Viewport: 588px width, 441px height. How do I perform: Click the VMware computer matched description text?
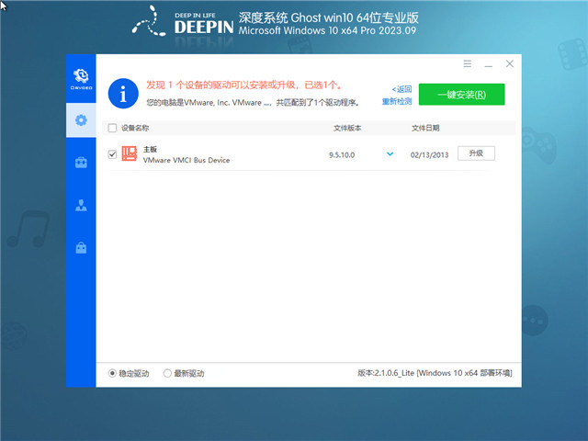pyautogui.click(x=254, y=102)
